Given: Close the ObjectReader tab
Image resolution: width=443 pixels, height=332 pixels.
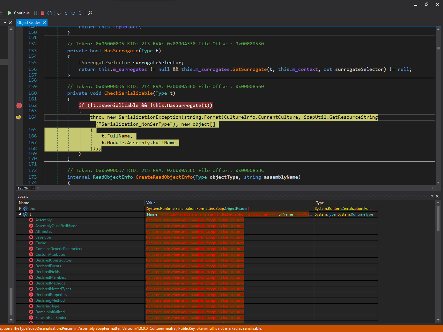Looking at the screenshot, I should point(44,23).
